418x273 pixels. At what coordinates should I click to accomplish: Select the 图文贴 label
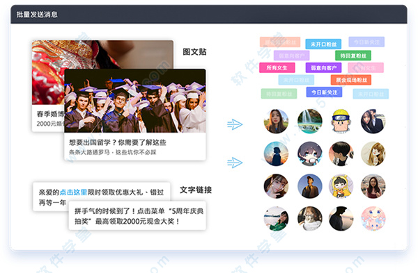[x=194, y=52]
